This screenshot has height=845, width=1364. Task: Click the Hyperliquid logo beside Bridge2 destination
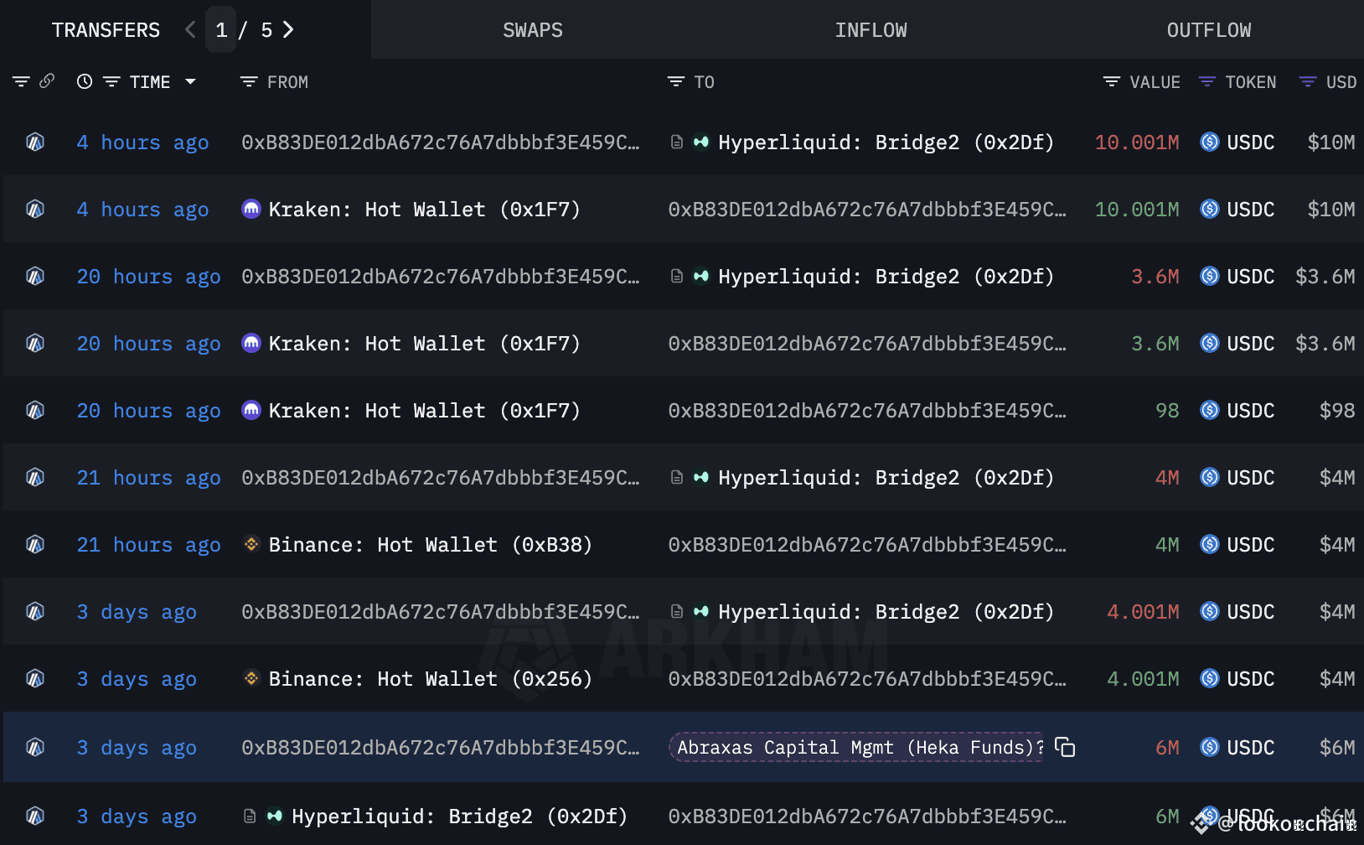coord(701,142)
